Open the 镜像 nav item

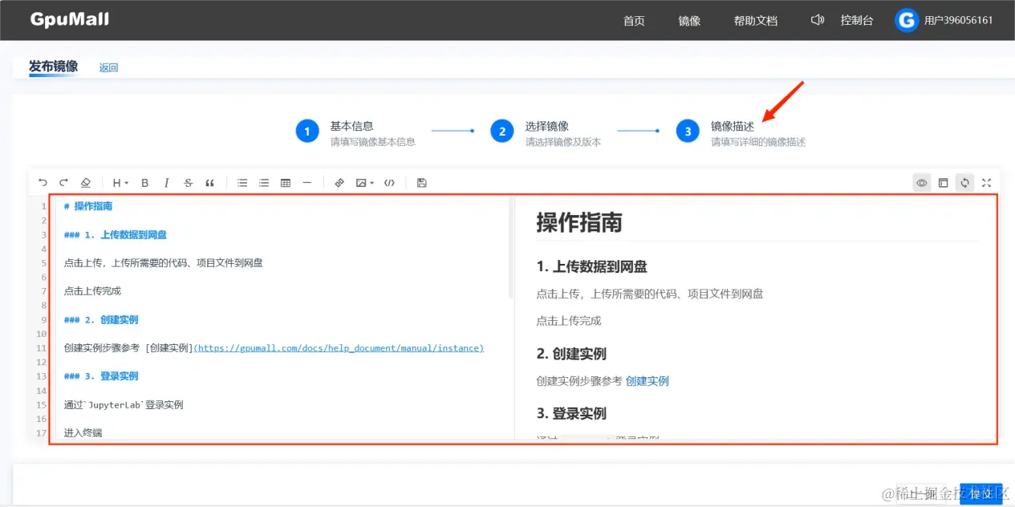(689, 21)
